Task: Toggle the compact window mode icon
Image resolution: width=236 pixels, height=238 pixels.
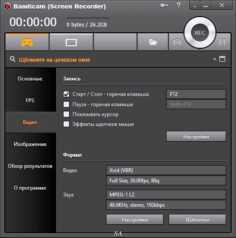Action: tap(222, 59)
